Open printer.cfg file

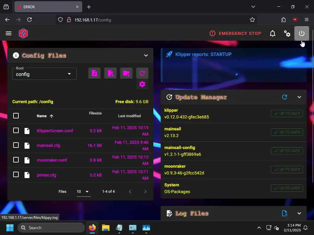click(47, 175)
